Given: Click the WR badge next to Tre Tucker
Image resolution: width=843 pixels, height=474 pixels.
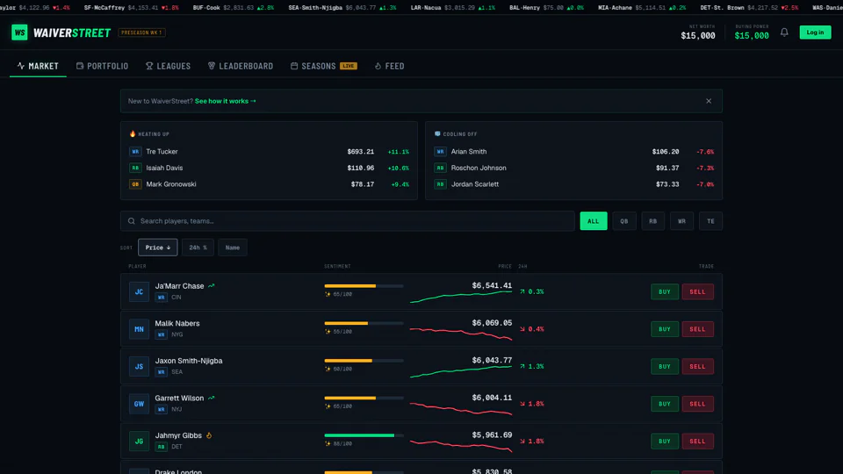Looking at the screenshot, I should 135,152.
